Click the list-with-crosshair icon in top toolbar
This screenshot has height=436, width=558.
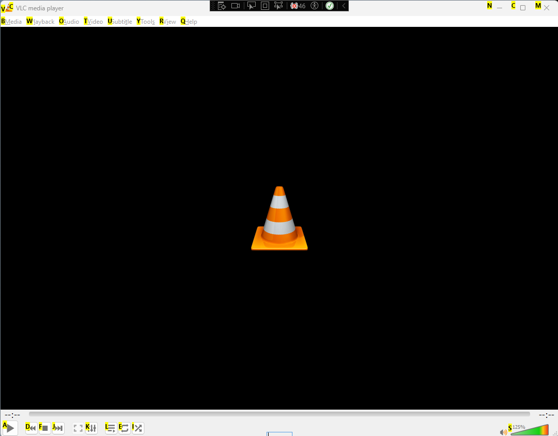click(x=222, y=6)
